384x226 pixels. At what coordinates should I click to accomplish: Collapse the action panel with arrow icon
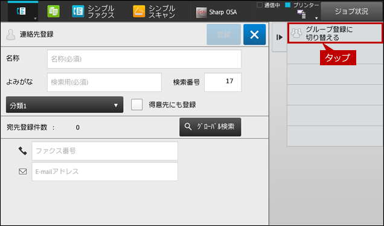[280, 37]
